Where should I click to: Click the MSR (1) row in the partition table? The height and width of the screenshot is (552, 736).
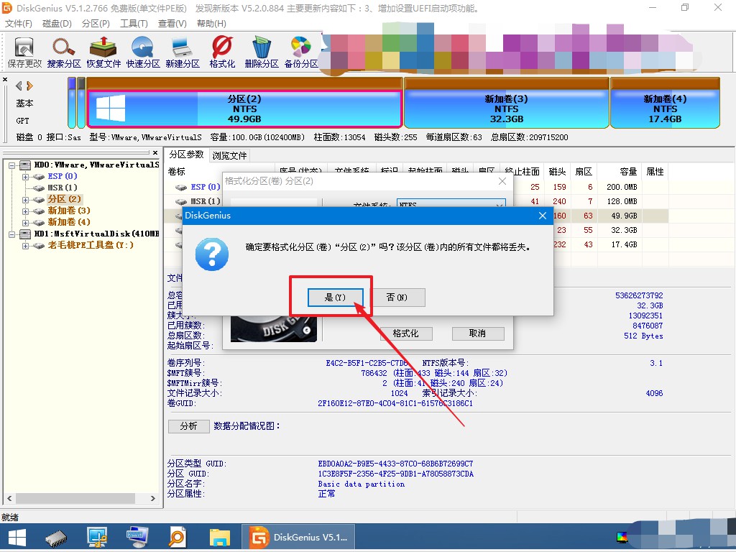pyautogui.click(x=416, y=201)
